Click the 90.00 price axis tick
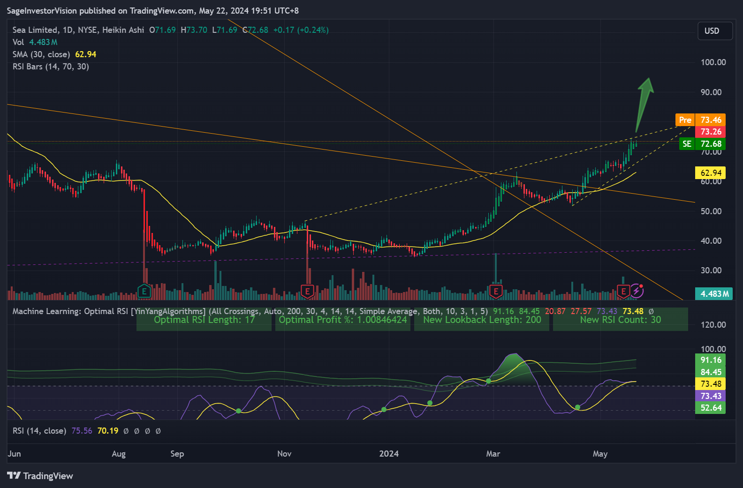Image resolution: width=743 pixels, height=488 pixels. pos(711,92)
